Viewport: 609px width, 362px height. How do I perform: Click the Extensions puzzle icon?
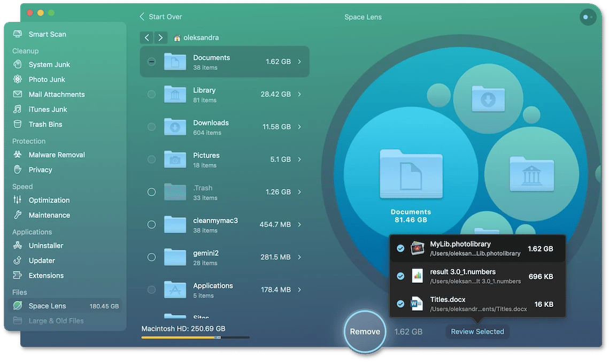tap(18, 275)
